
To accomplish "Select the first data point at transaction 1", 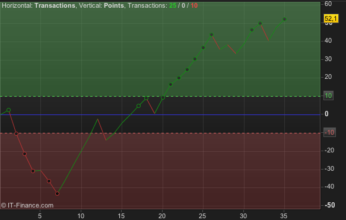I will pyautogui.click(x=9, y=110).
